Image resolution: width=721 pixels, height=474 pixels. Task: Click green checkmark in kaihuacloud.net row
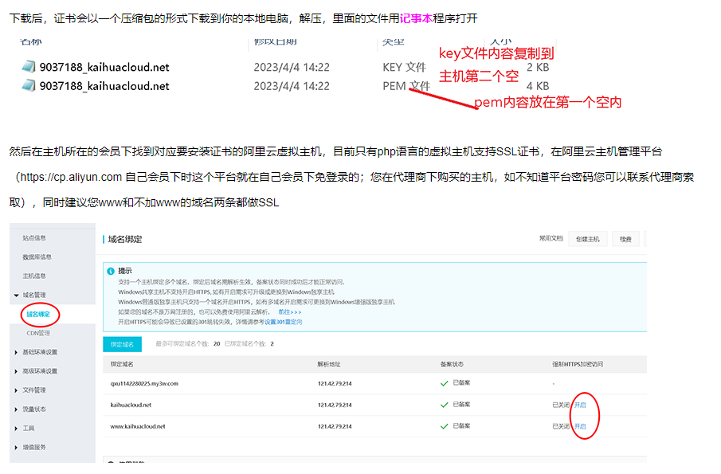445,405
